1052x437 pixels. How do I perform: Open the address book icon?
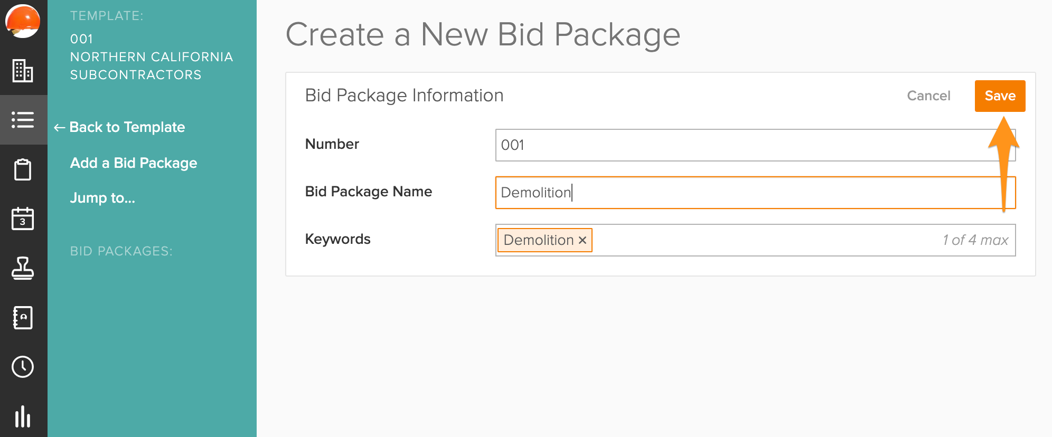tap(23, 318)
